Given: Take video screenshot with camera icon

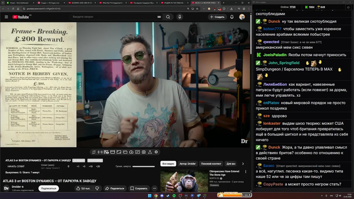Looking at the screenshot, I should (144, 152).
